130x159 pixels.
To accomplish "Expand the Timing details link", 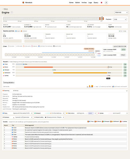I will tap(9, 82).
